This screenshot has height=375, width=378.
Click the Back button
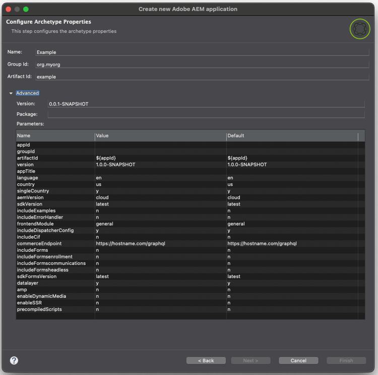coord(206,360)
